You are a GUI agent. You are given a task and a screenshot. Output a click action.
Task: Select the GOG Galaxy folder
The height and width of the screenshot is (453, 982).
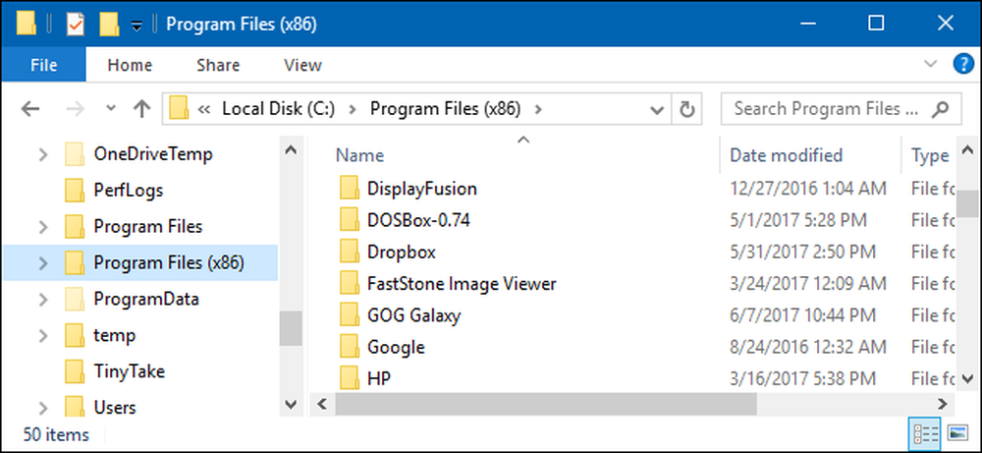coord(414,315)
